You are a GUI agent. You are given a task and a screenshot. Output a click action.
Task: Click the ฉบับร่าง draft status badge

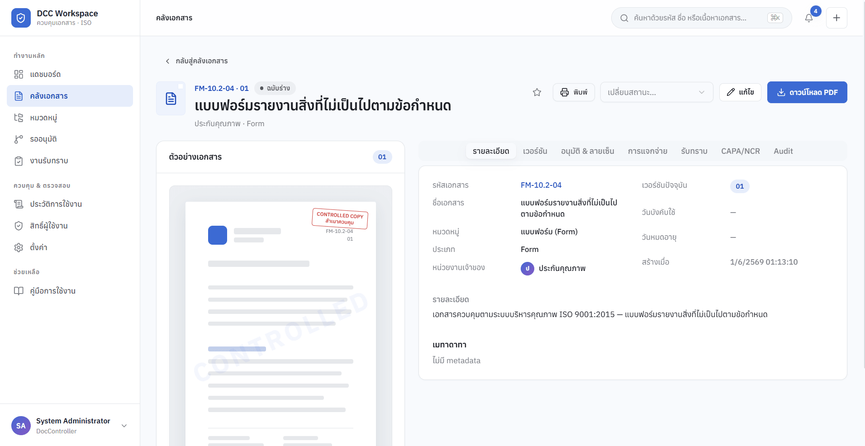click(x=275, y=88)
